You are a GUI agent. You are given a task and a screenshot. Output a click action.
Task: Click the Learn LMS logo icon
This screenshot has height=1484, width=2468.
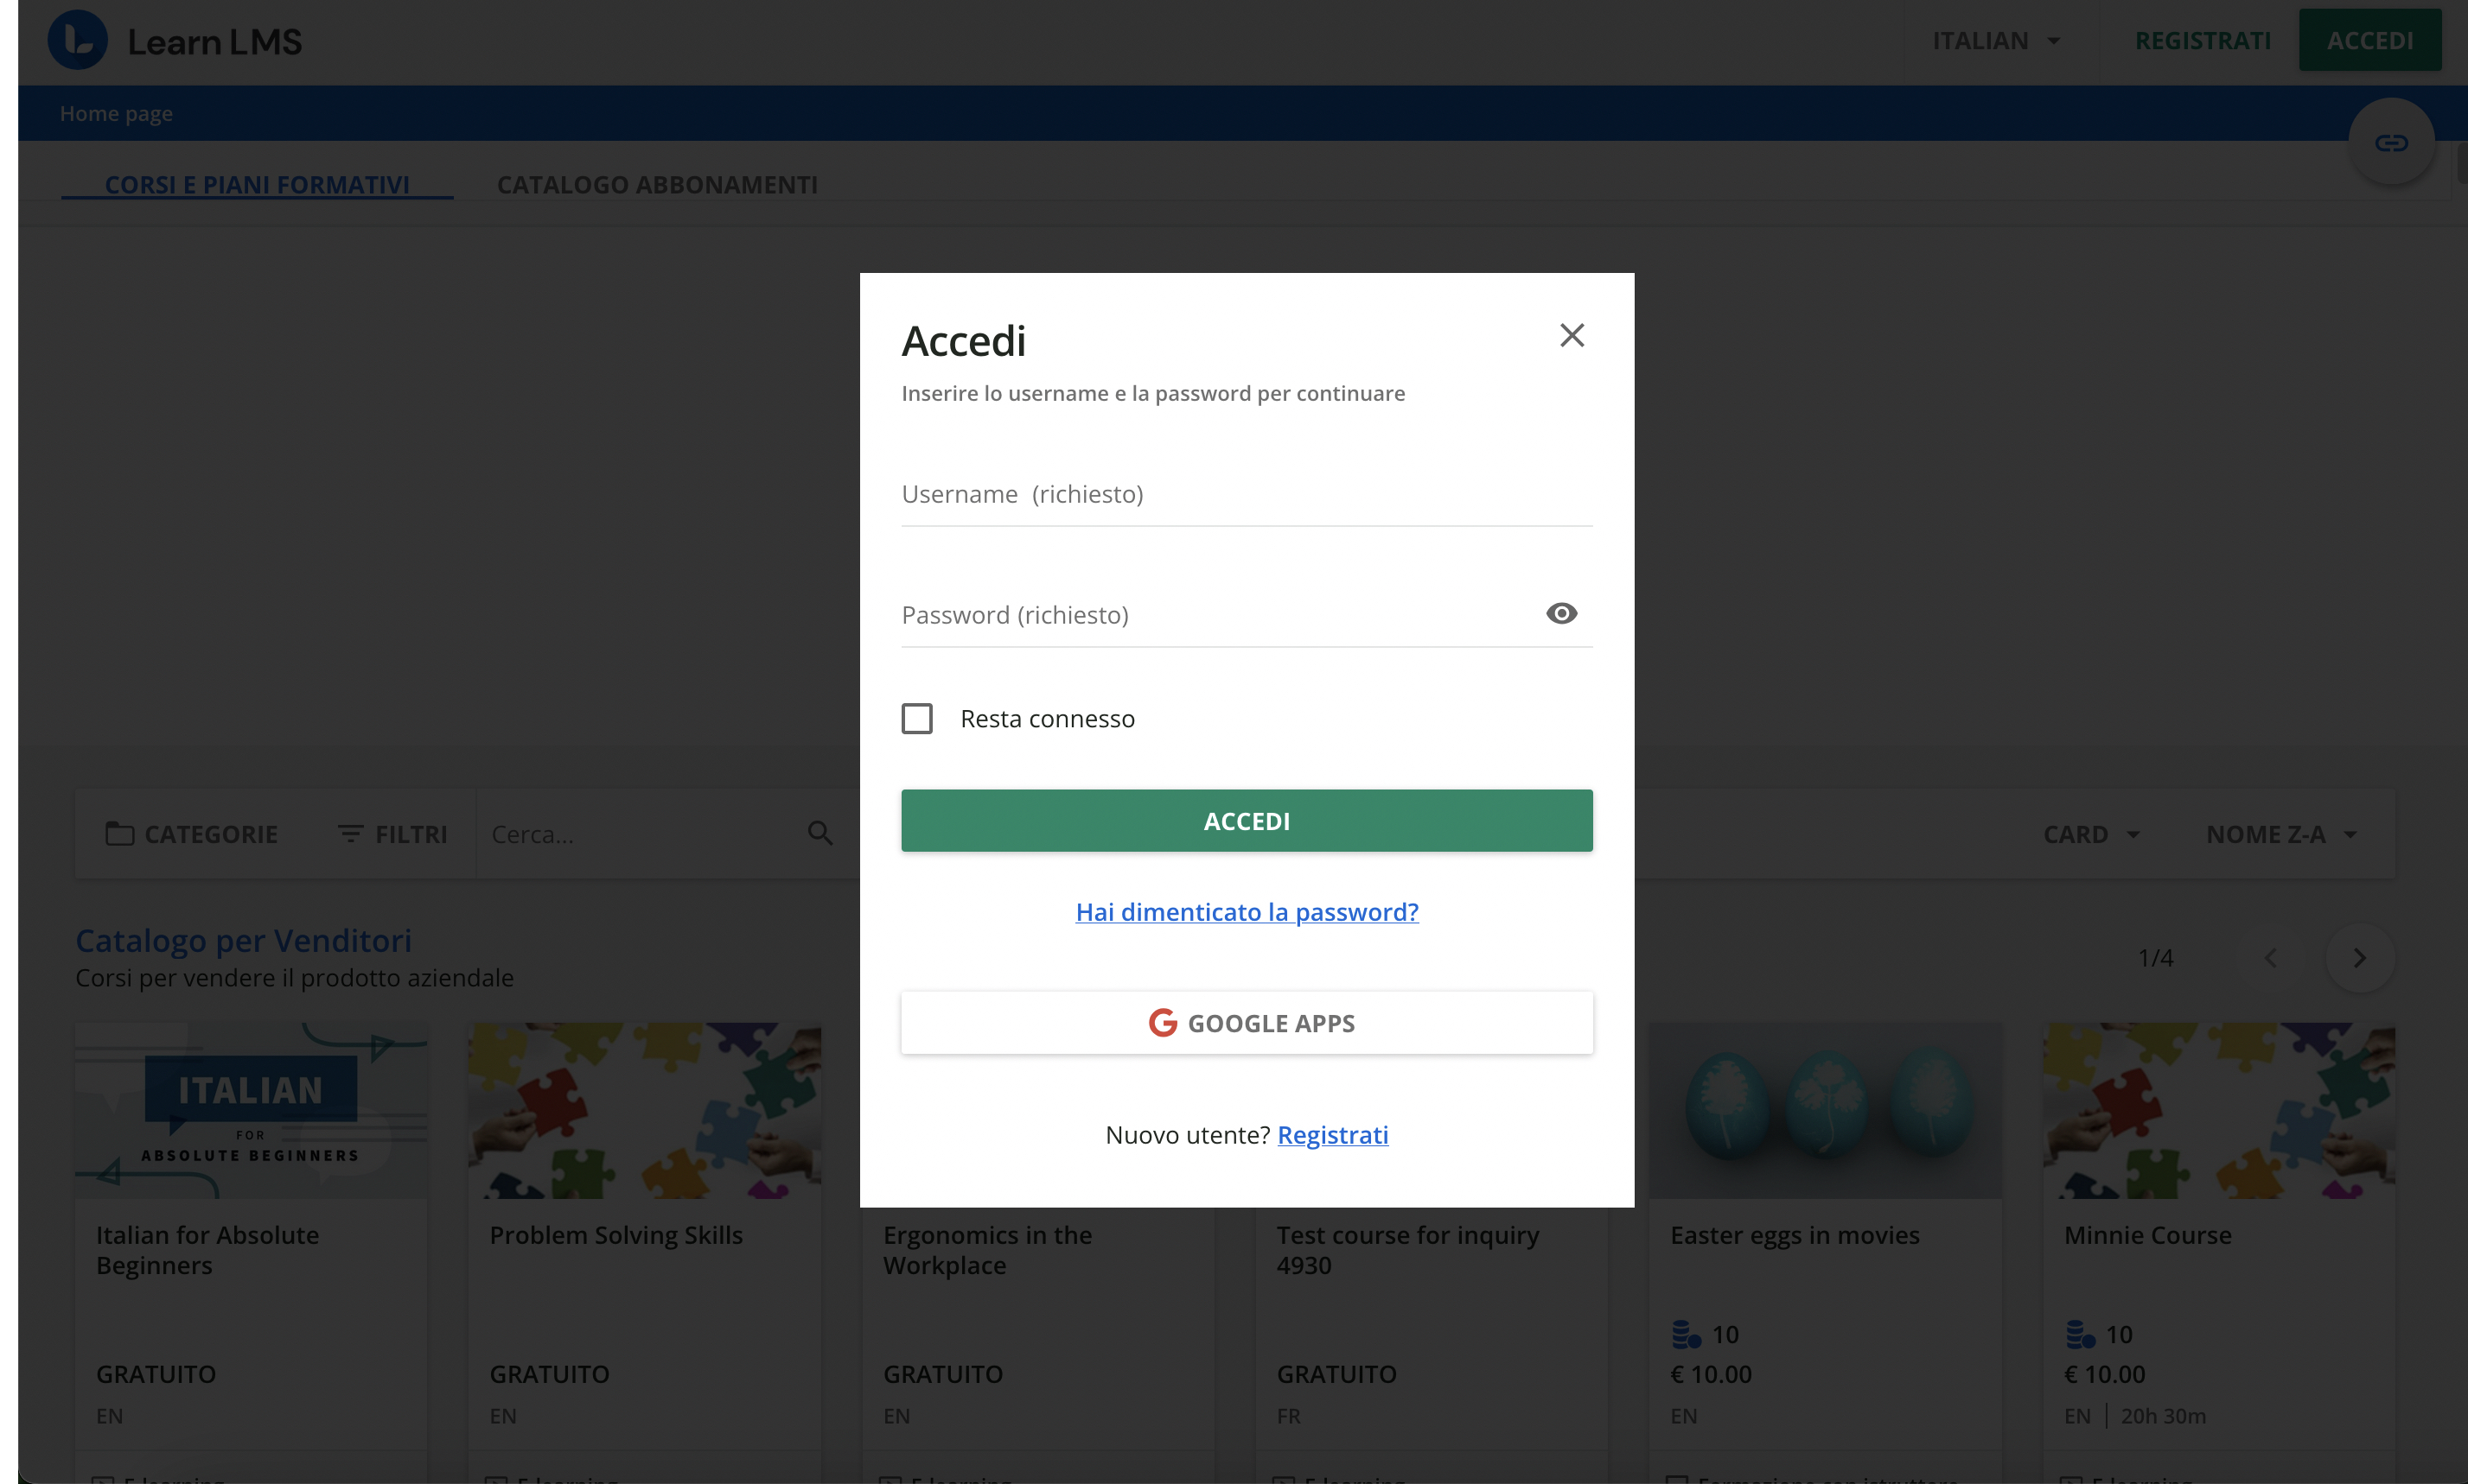coord(77,40)
